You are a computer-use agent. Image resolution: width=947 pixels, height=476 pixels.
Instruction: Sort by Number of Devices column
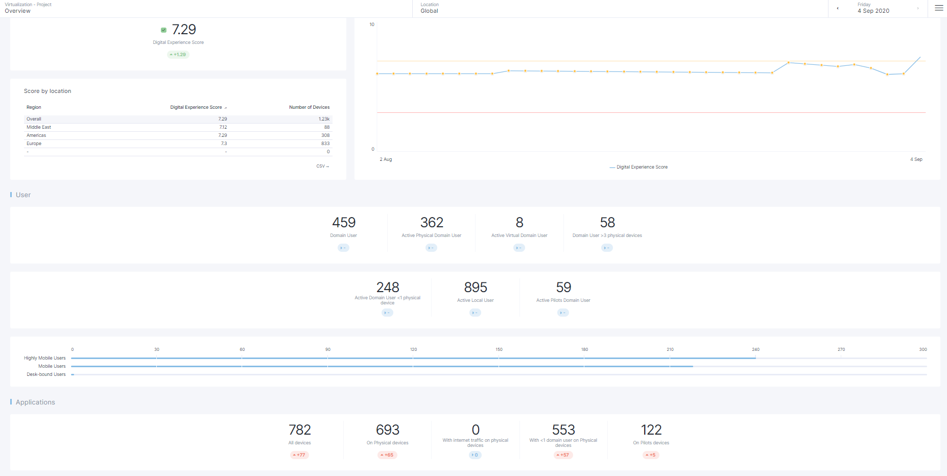309,107
